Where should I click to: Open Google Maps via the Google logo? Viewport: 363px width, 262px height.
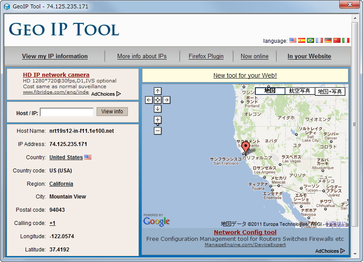156,221
